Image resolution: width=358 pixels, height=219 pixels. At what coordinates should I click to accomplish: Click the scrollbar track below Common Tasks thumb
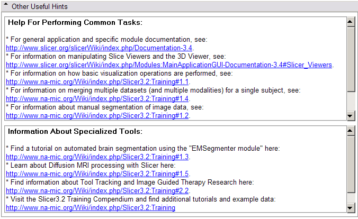350,104
